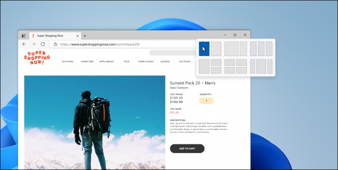
Task: Open the Clothing category
Action: coord(68,62)
